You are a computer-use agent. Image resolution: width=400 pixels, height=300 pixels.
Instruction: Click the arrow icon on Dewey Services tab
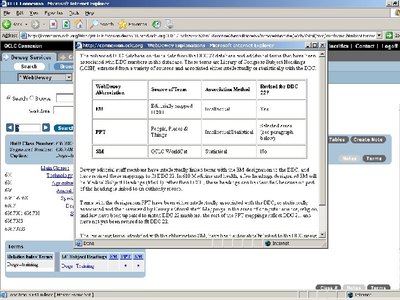6,57
